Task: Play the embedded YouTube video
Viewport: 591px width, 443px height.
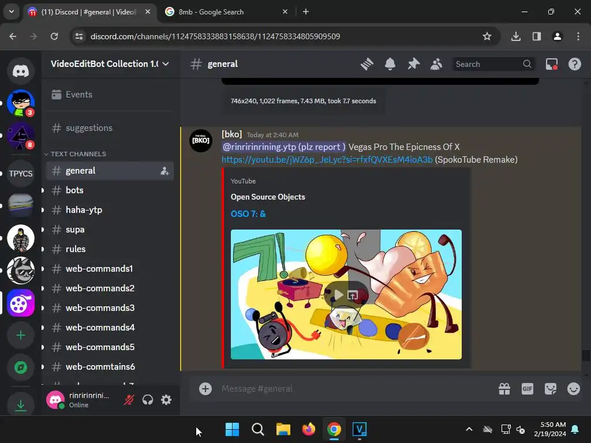Action: (338, 295)
